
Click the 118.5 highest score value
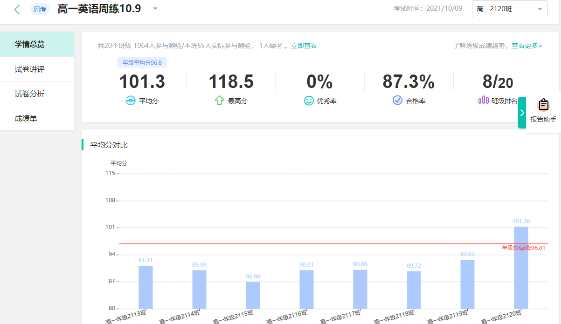click(231, 82)
